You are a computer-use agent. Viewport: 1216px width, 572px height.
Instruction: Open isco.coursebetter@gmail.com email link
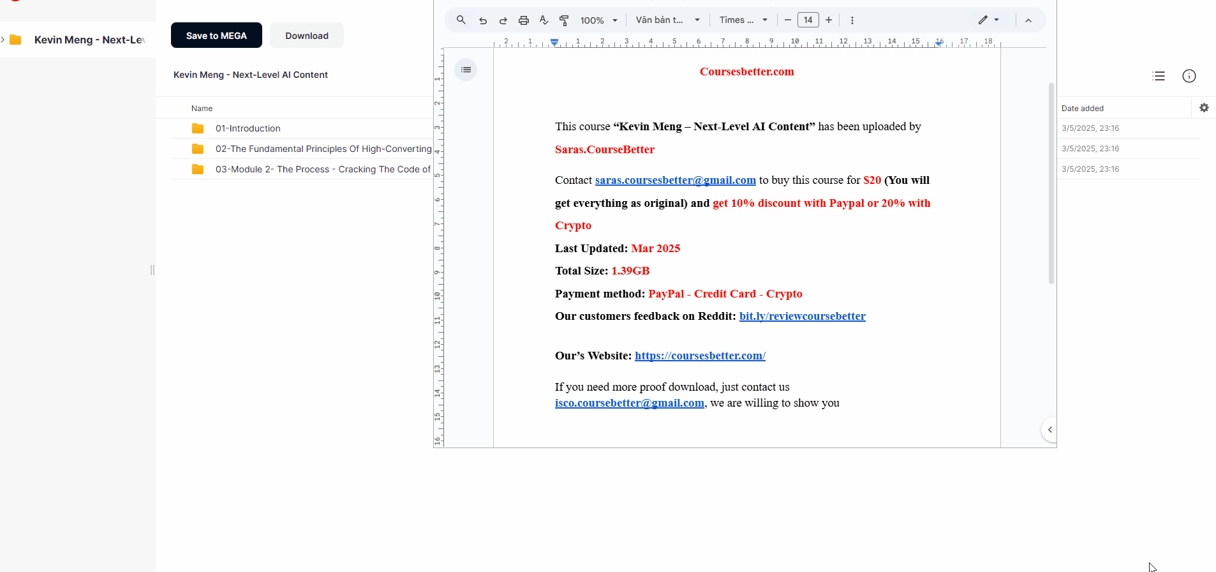pyautogui.click(x=630, y=403)
